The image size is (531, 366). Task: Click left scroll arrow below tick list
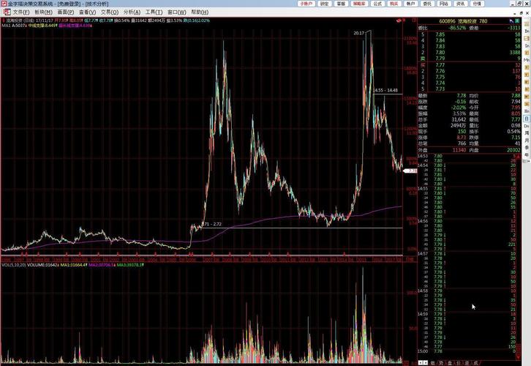coord(421,362)
